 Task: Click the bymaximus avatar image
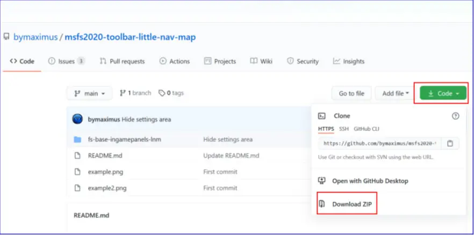click(x=78, y=119)
